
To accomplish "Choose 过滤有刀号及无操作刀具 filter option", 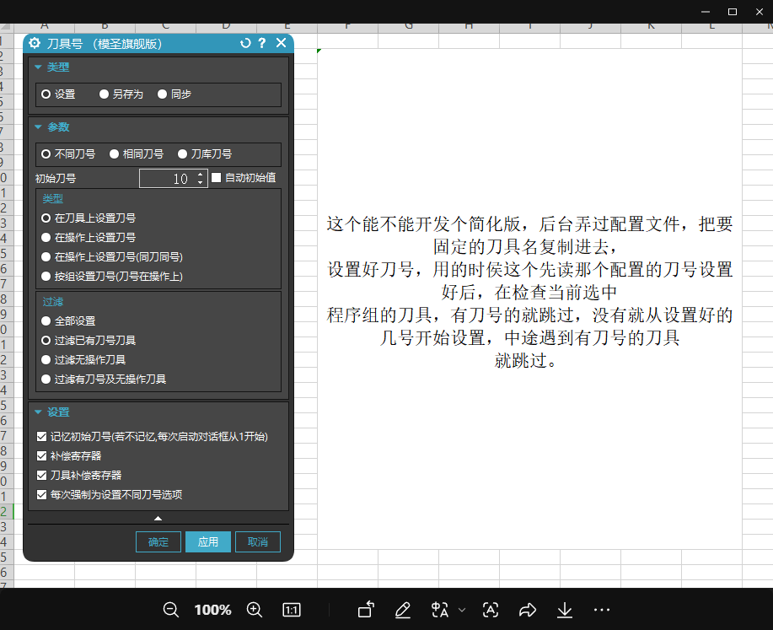I will pos(46,380).
